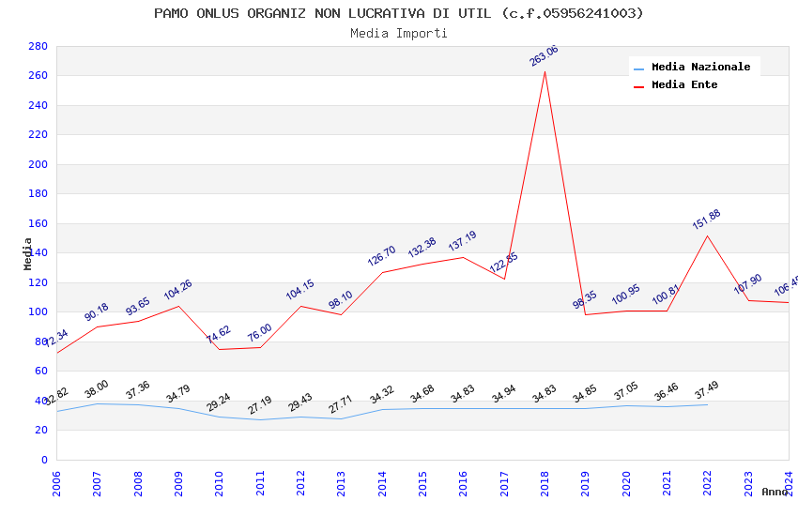Click the 2009 year axis label
The image size is (798, 516).
(x=178, y=483)
